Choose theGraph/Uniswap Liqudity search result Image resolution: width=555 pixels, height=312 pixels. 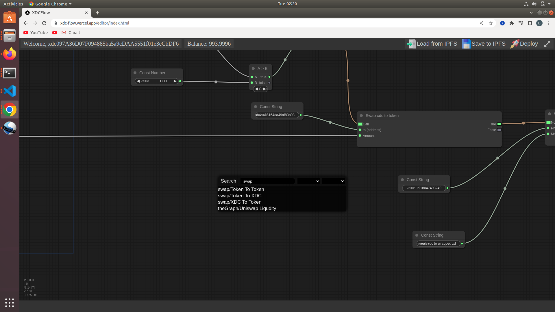(x=247, y=208)
